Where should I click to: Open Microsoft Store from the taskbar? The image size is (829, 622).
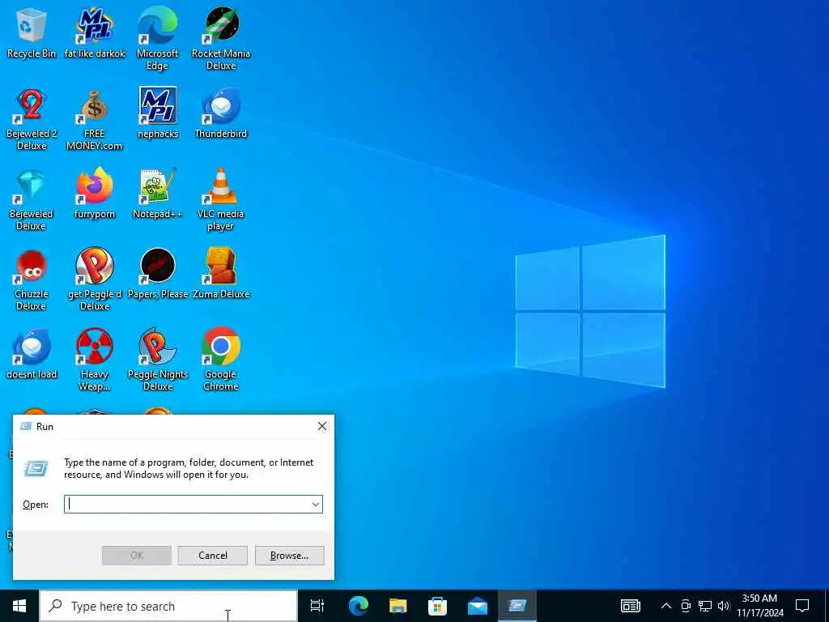point(438,606)
